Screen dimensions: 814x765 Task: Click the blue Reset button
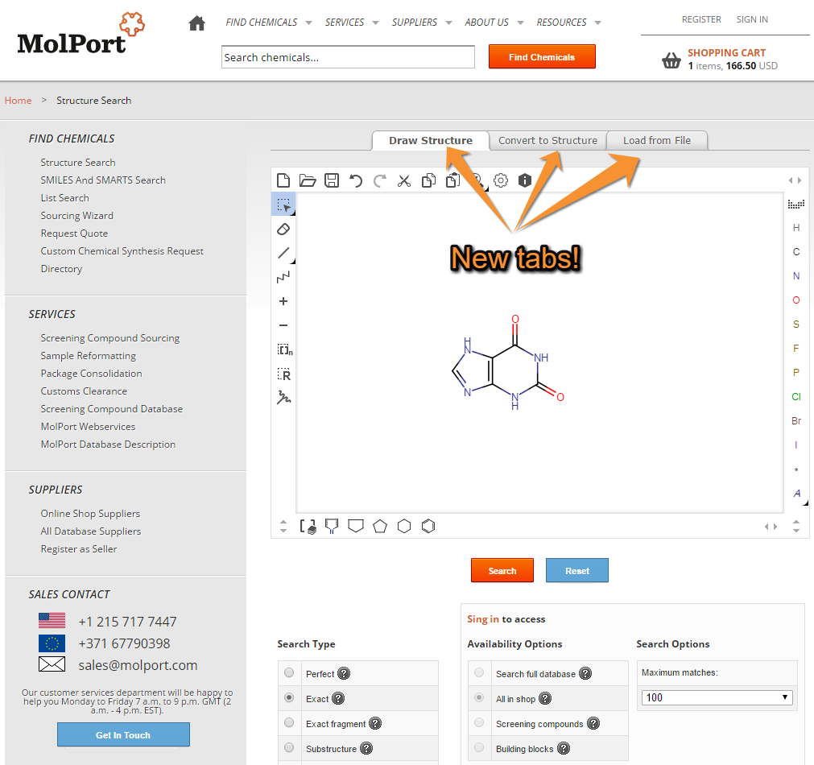(x=576, y=570)
